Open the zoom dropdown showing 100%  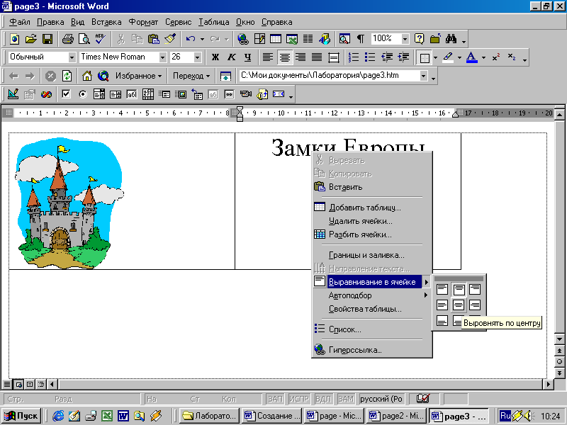pos(405,39)
